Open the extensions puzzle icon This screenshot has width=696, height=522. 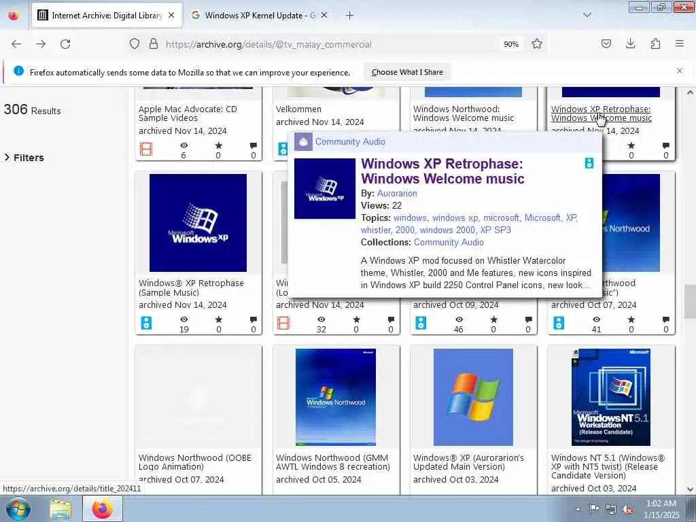click(655, 44)
